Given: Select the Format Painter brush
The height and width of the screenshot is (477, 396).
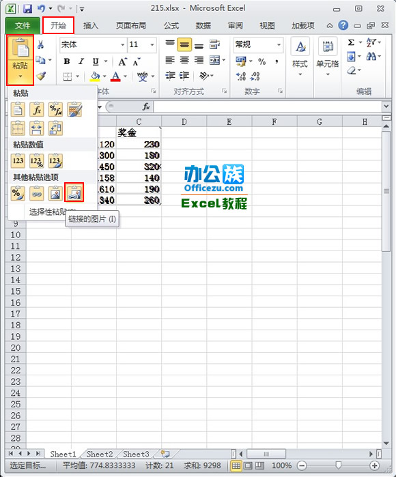Looking at the screenshot, I should [x=41, y=76].
